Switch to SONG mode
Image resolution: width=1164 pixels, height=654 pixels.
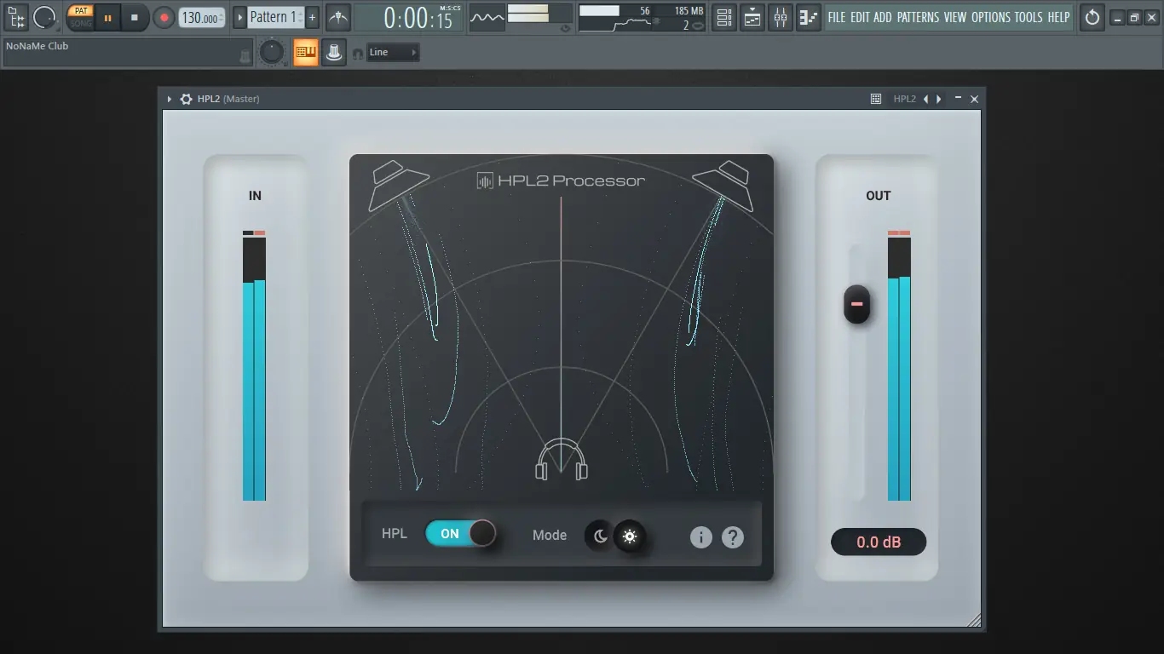(81, 23)
